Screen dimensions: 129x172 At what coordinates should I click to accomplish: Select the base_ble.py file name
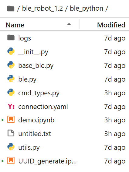click(x=36, y=65)
